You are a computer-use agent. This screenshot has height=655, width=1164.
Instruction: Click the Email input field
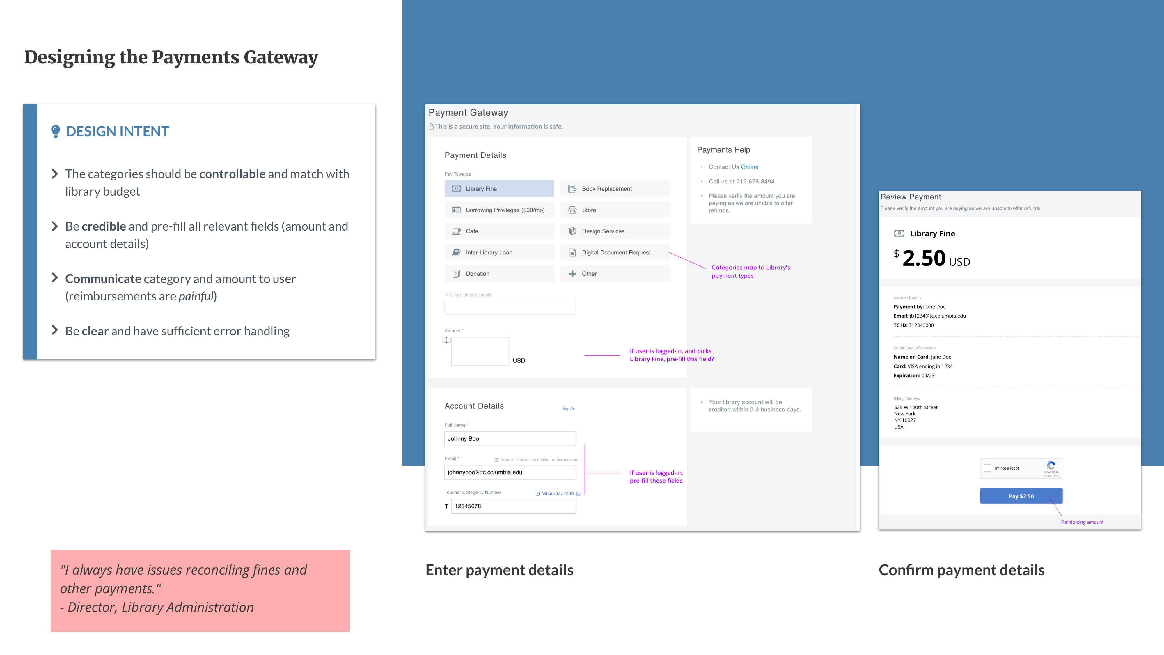click(510, 472)
